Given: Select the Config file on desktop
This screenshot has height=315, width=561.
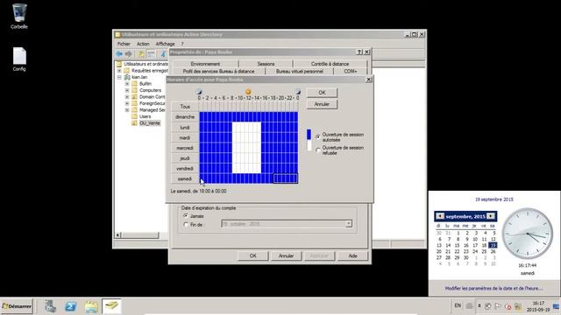Looking at the screenshot, I should tap(19, 59).
